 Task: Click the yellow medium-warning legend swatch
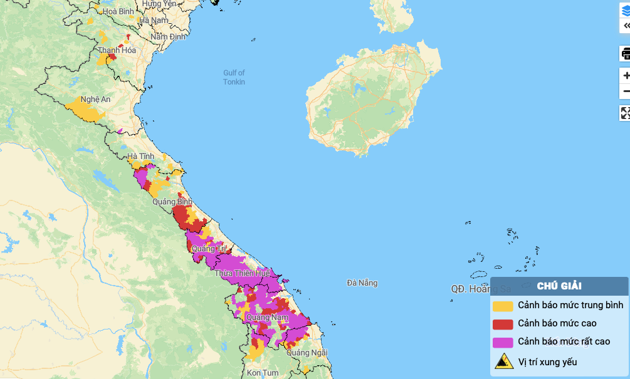(503, 306)
